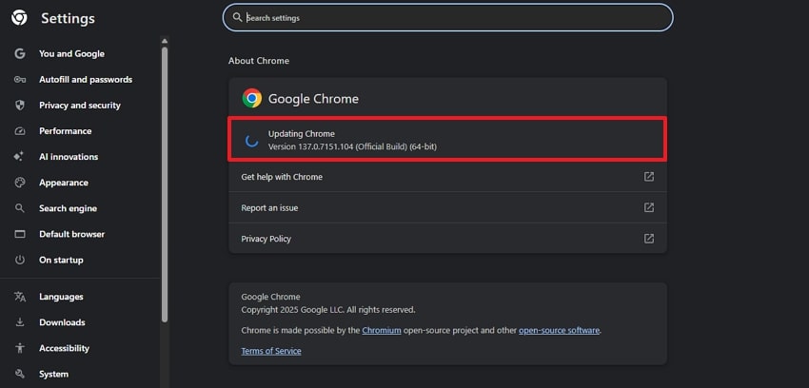Click the sidebar scrollbar thumb
This screenshot has width=809, height=388.
[165, 184]
